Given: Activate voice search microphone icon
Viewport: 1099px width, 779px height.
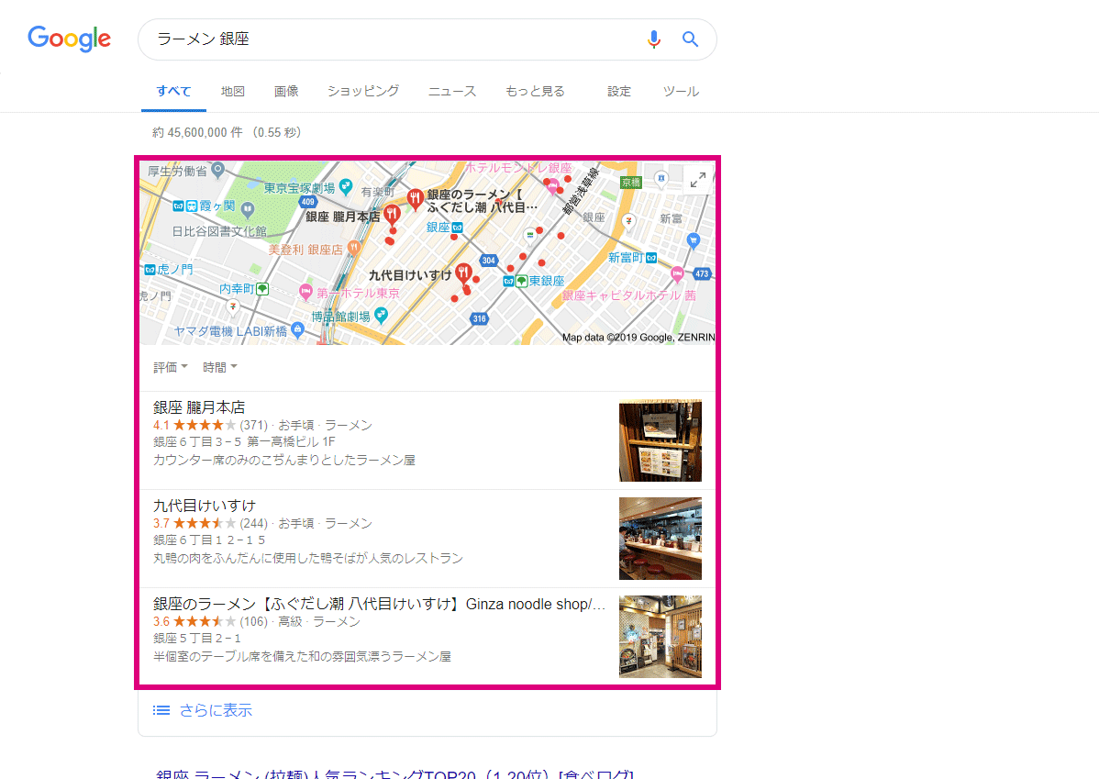Looking at the screenshot, I should point(653,39).
